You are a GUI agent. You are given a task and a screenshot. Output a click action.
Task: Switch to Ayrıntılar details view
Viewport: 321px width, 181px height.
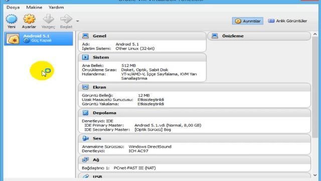click(248, 21)
